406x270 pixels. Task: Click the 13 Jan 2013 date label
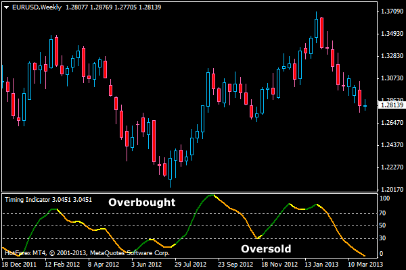point(320,265)
